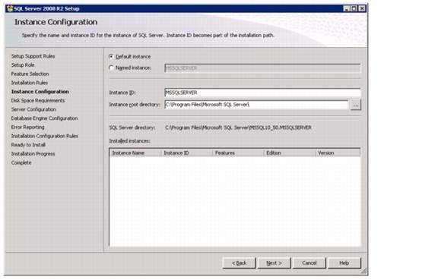
Task: Select Setup Support Rules step
Action: (x=33, y=56)
